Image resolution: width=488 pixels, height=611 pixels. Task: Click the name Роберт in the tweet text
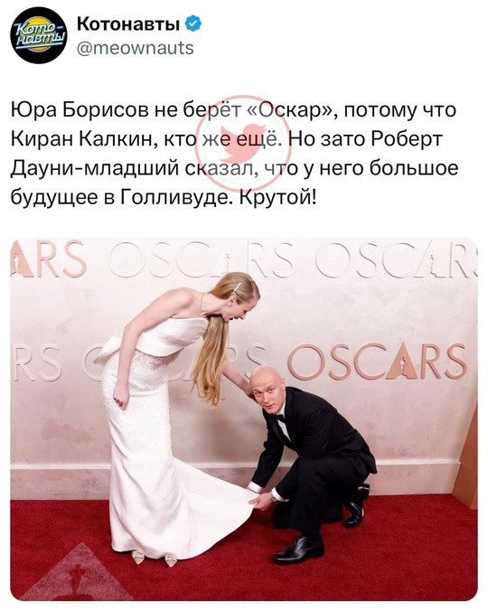[406, 139]
